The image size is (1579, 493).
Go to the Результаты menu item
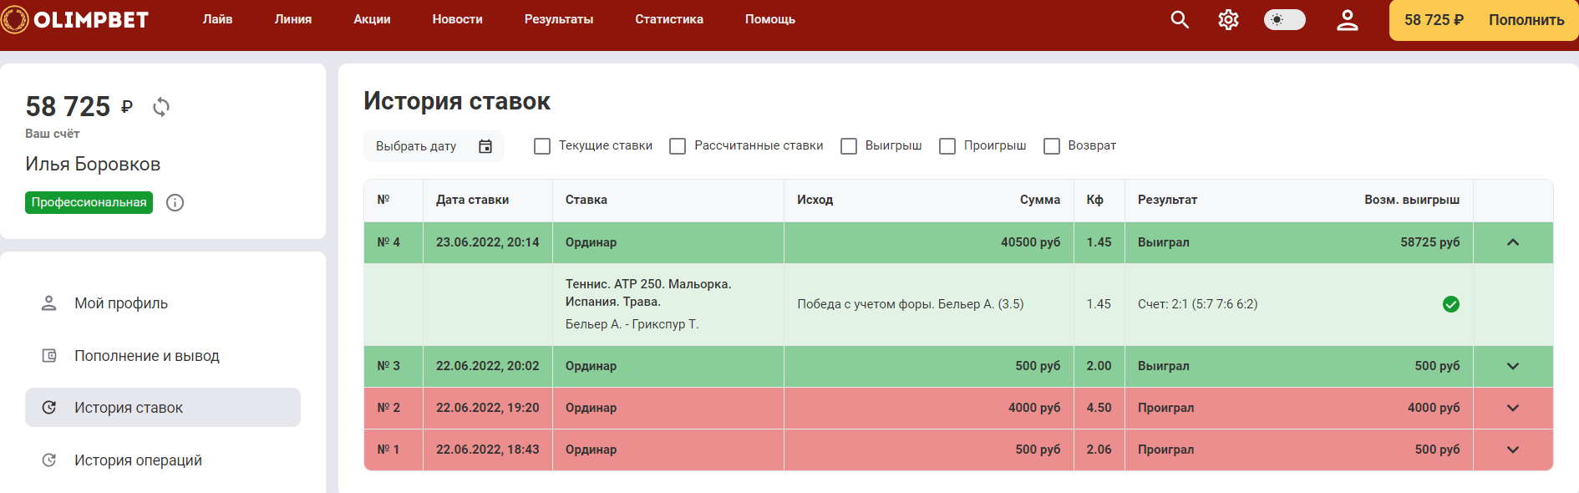coord(558,19)
